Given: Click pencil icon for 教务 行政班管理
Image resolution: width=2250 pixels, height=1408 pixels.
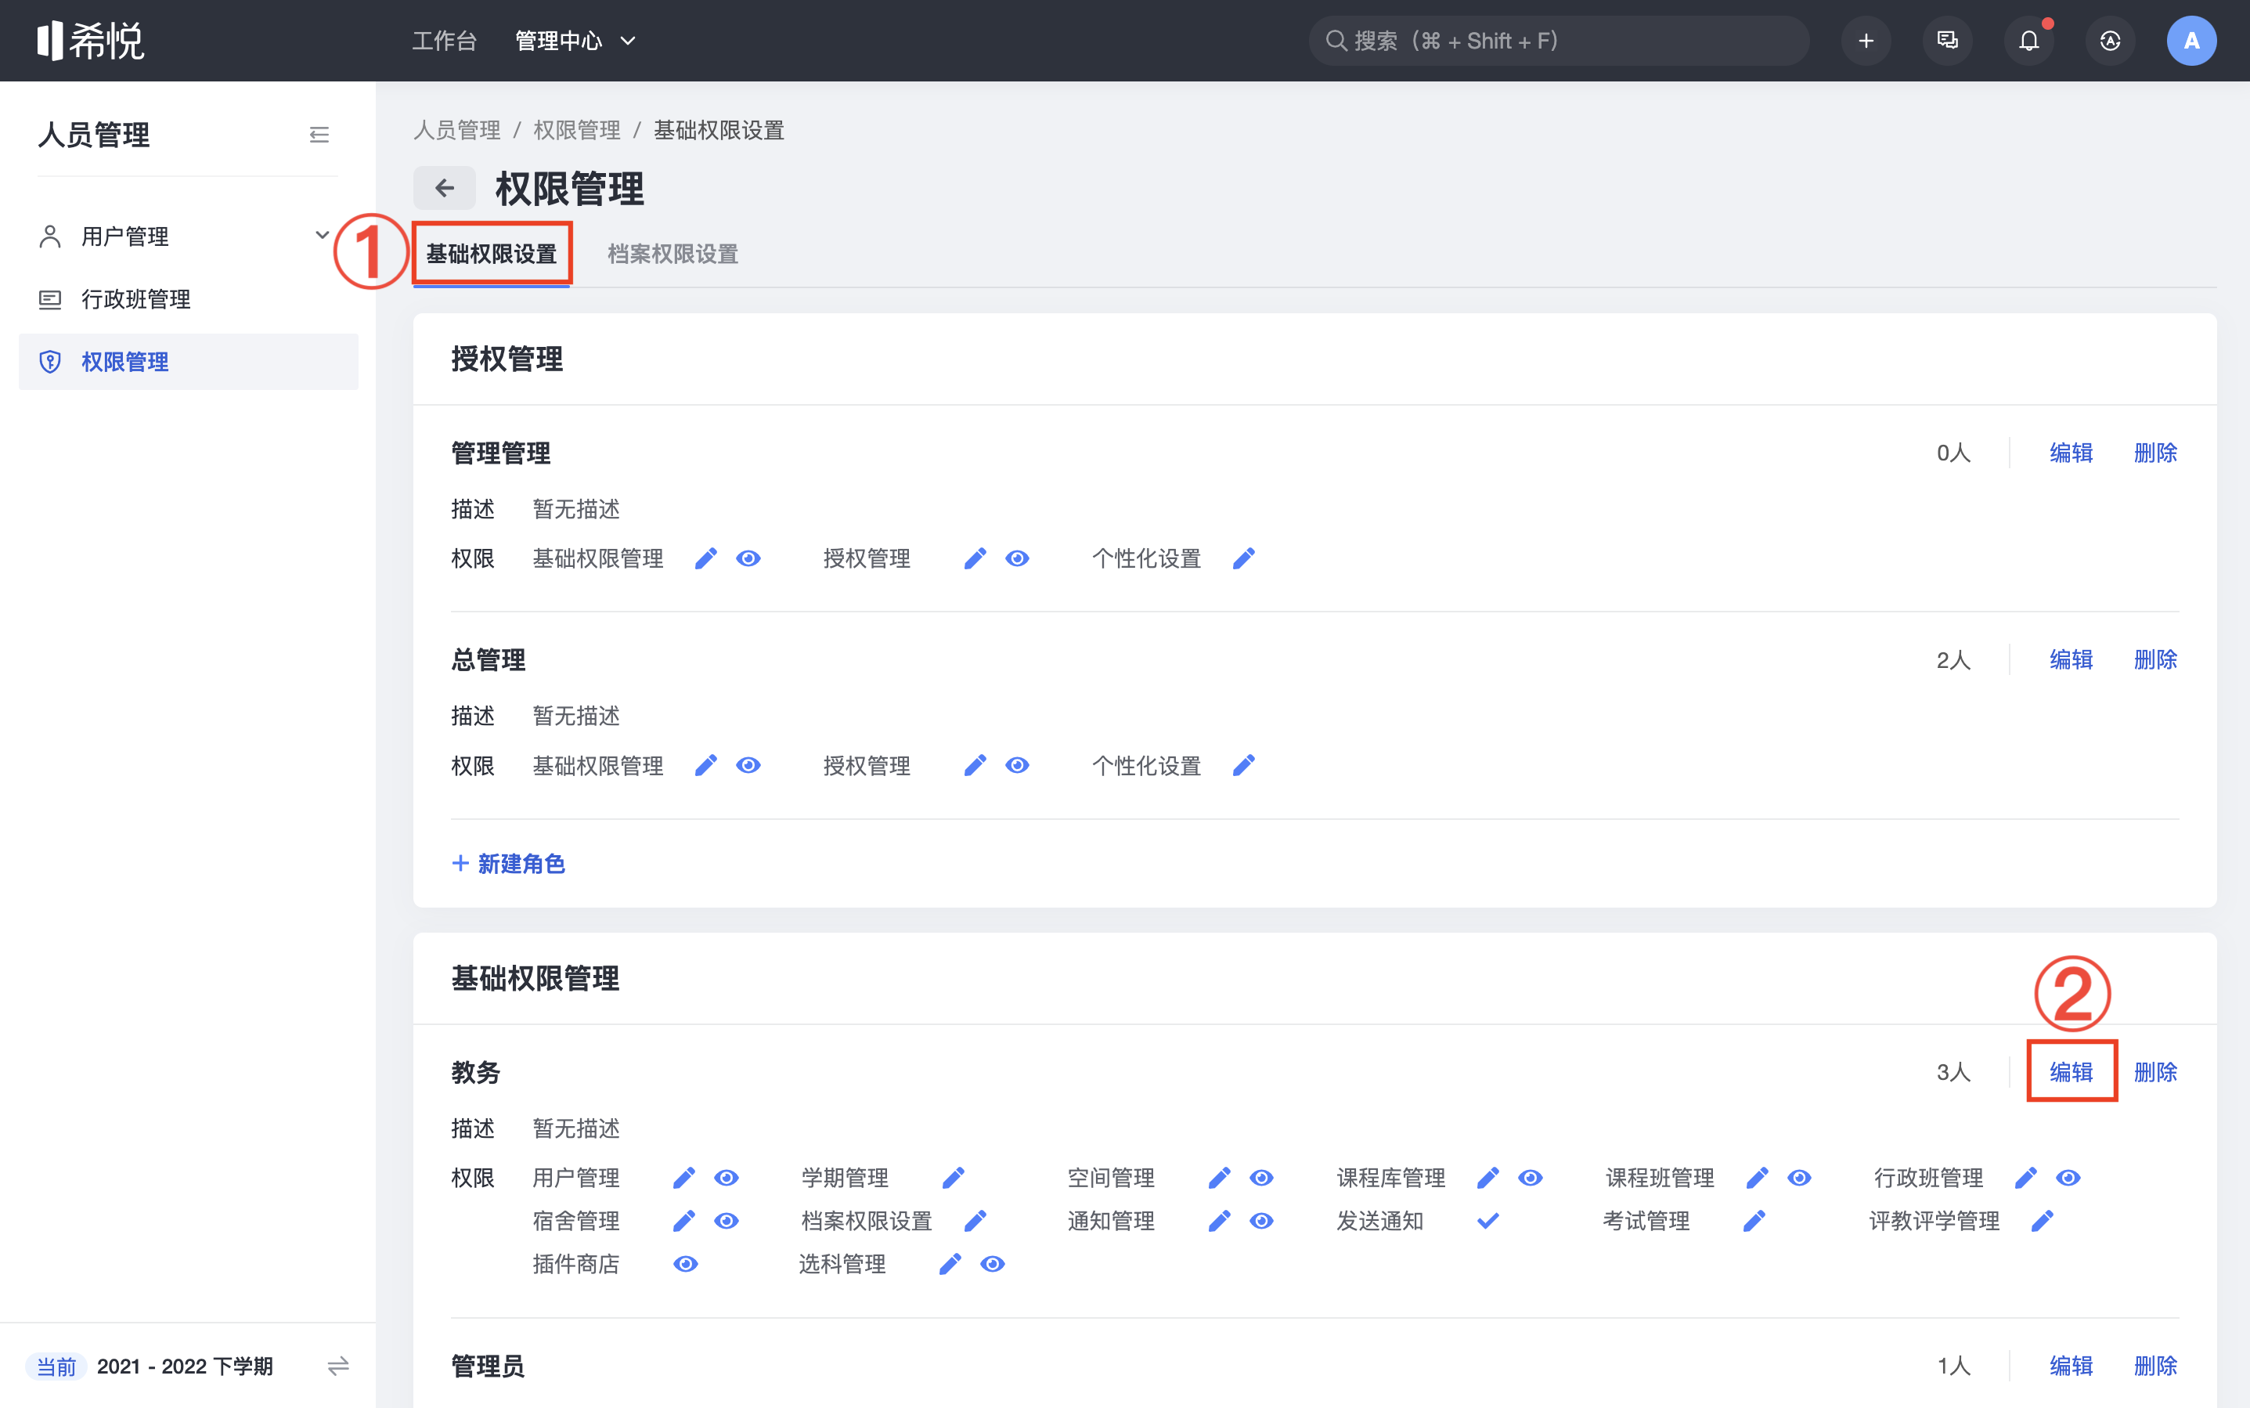Looking at the screenshot, I should point(2025,1177).
